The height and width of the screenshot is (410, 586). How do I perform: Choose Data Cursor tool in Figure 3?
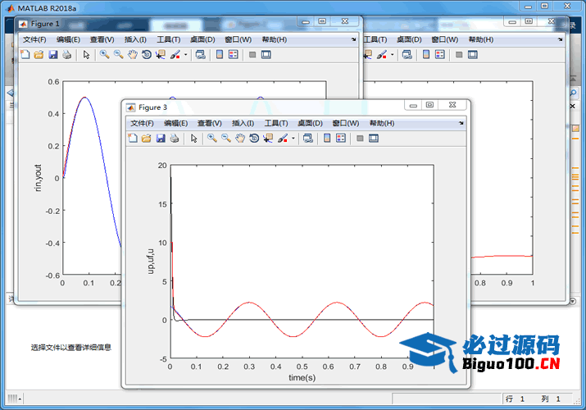(267, 139)
